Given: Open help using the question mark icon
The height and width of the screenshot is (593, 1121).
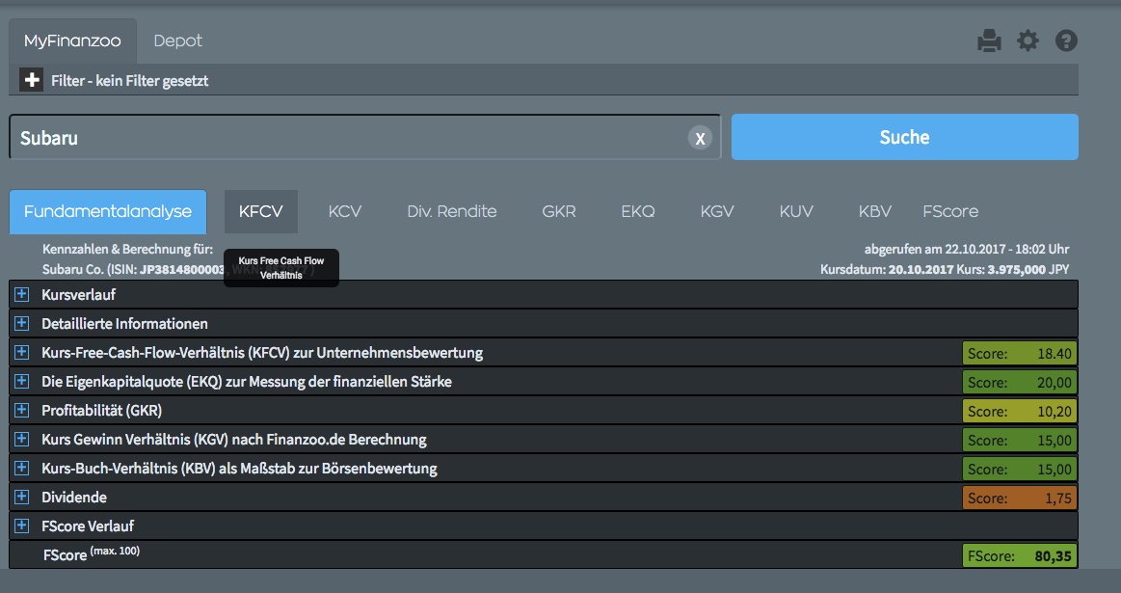Looking at the screenshot, I should click(x=1064, y=40).
